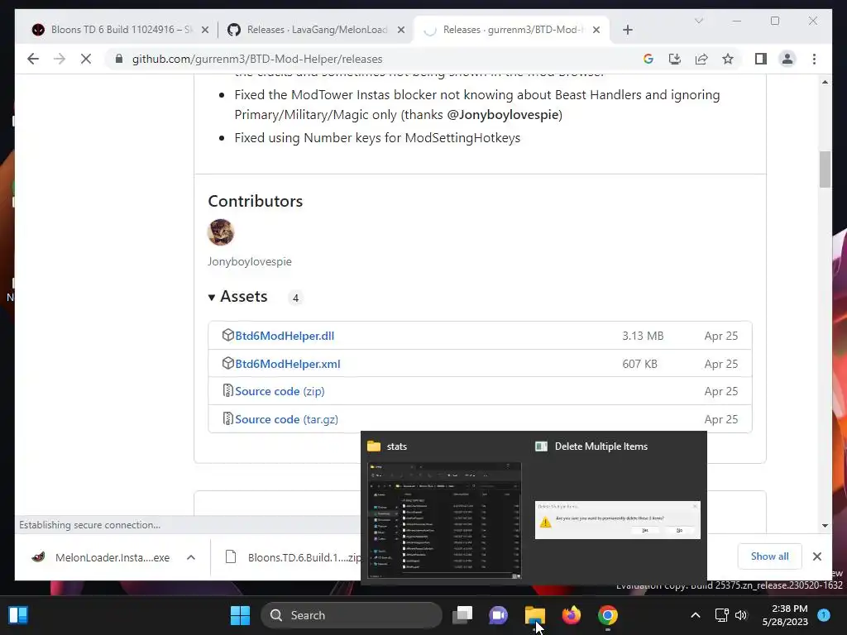Open Bloons.TD.6.Build zip download item
The image size is (847, 635).
coord(292,557)
